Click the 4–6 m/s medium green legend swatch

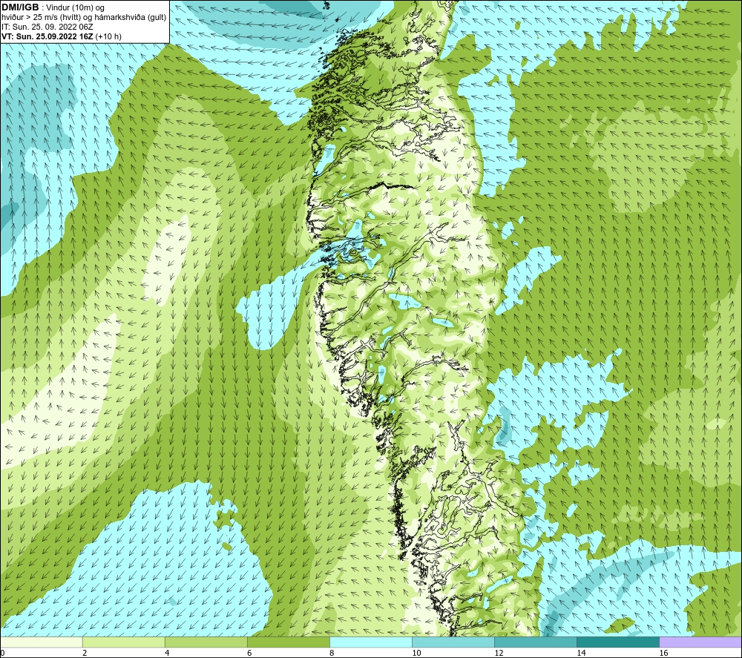pyautogui.click(x=206, y=642)
